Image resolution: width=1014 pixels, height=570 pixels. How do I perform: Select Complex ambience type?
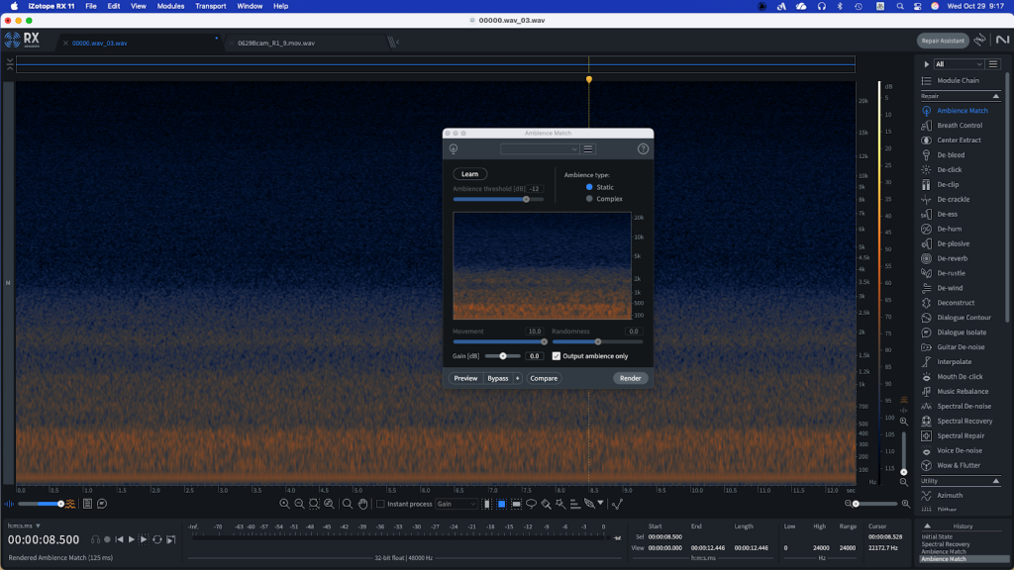[x=590, y=199]
